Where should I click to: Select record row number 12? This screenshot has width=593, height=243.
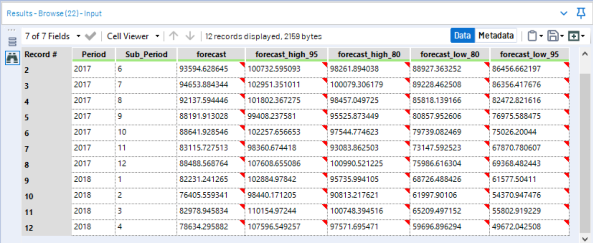pos(47,228)
